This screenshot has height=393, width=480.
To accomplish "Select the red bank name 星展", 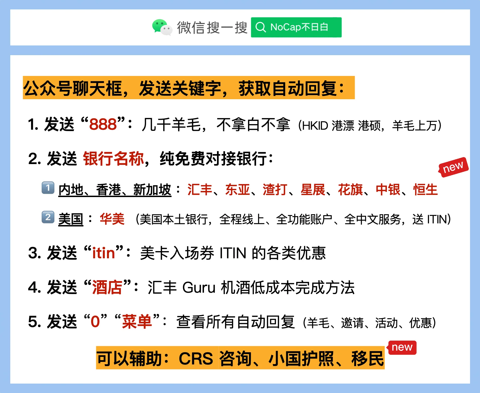I will [313, 190].
